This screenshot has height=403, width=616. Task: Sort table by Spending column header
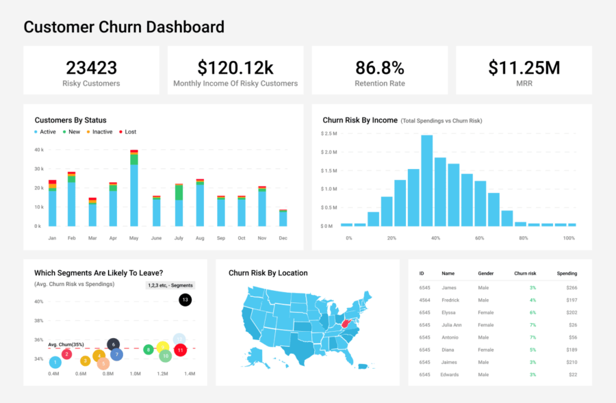pos(567,273)
